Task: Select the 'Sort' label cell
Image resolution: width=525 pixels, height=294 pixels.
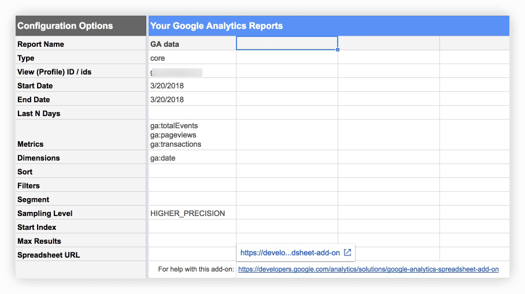Action: point(81,171)
